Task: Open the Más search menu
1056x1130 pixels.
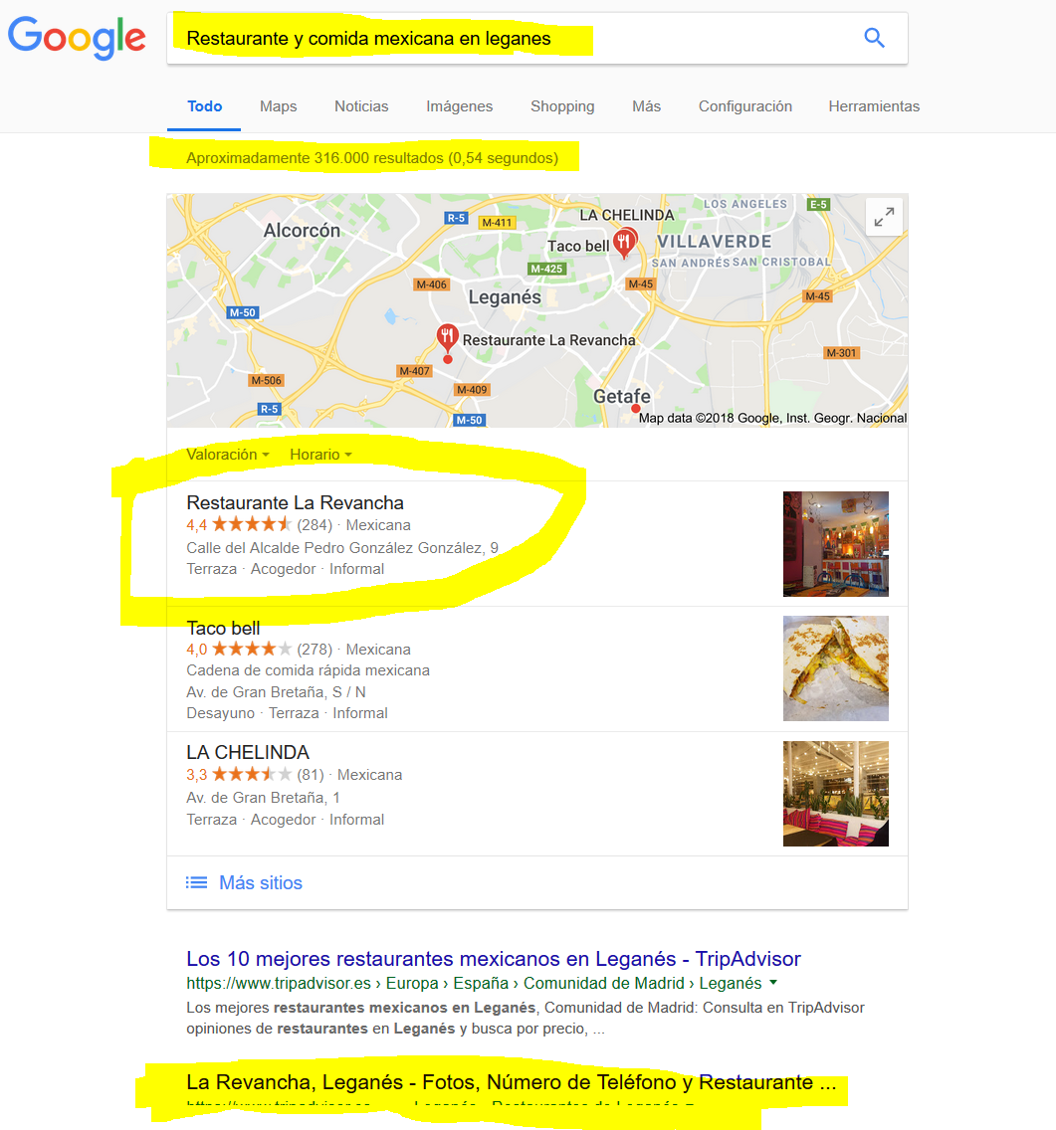Action: [646, 106]
